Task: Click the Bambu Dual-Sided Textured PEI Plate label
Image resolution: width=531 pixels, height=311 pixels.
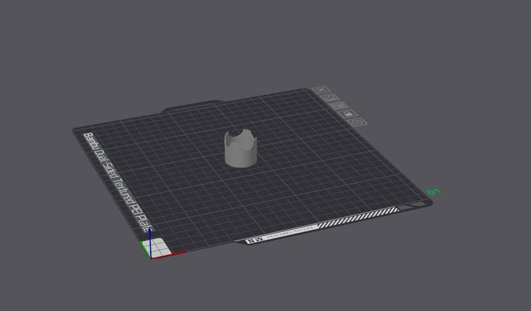Action: coord(117,183)
